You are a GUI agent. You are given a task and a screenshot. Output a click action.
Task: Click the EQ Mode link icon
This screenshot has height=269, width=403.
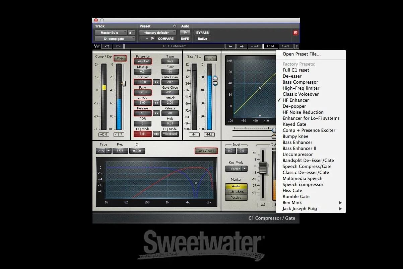(156, 134)
